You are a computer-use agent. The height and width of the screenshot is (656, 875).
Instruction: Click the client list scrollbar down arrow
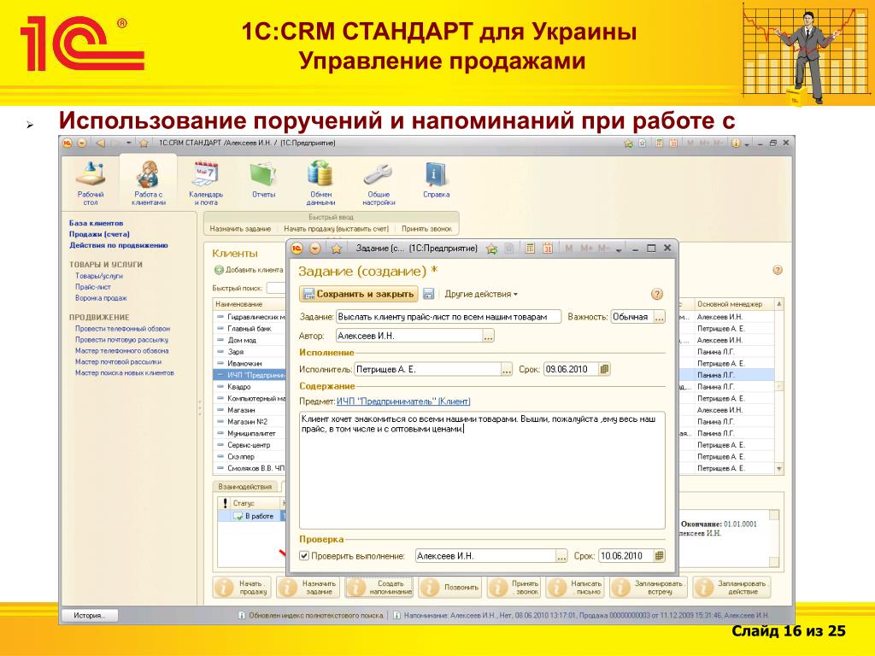[x=779, y=469]
